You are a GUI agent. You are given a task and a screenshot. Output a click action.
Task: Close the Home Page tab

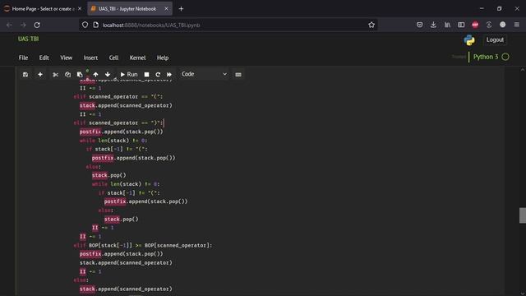(80, 9)
